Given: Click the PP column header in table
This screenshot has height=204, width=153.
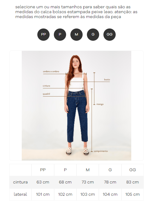Looking at the screenshot, I should pyautogui.click(x=43, y=170).
